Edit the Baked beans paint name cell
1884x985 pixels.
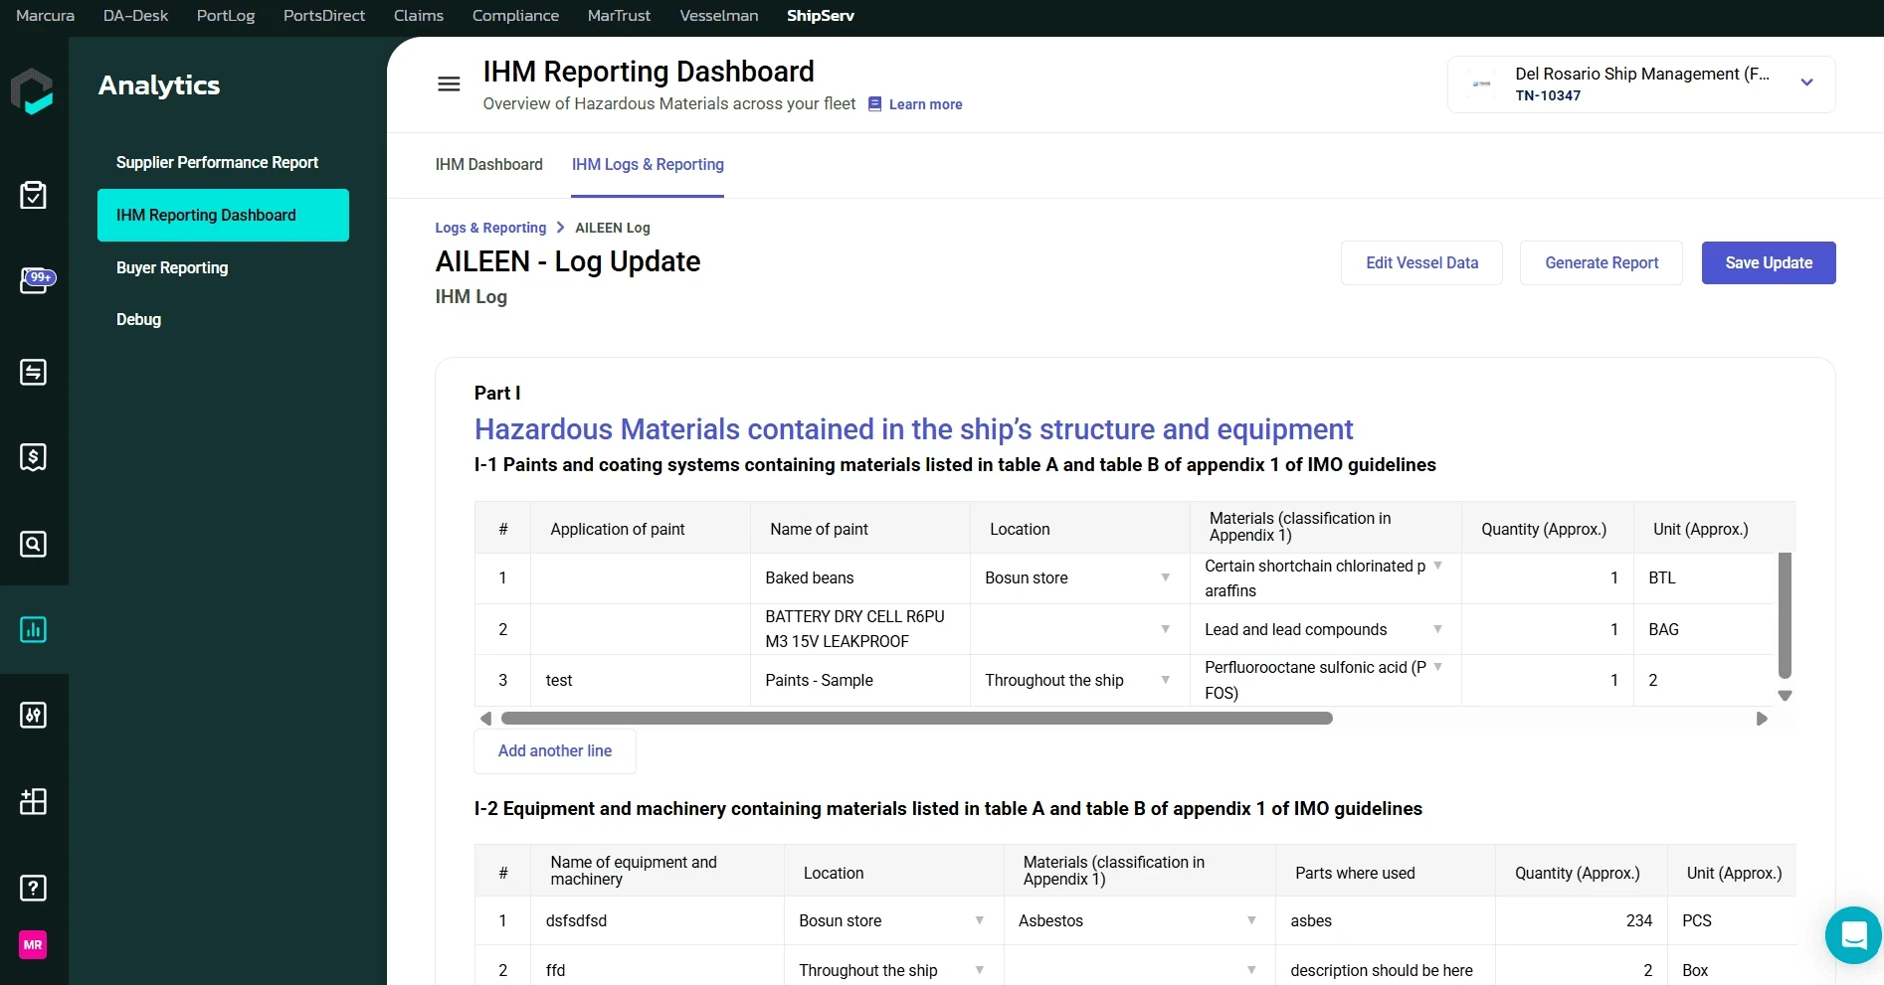tap(859, 577)
